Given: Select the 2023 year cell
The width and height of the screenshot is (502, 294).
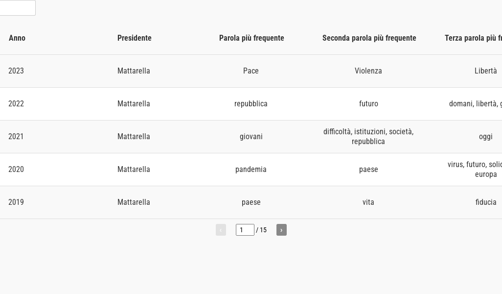Looking at the screenshot, I should (x=16, y=71).
